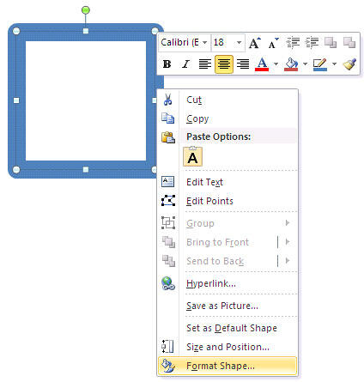Open the font size 18 dropdown
This screenshot has height=382, width=364.
(239, 43)
